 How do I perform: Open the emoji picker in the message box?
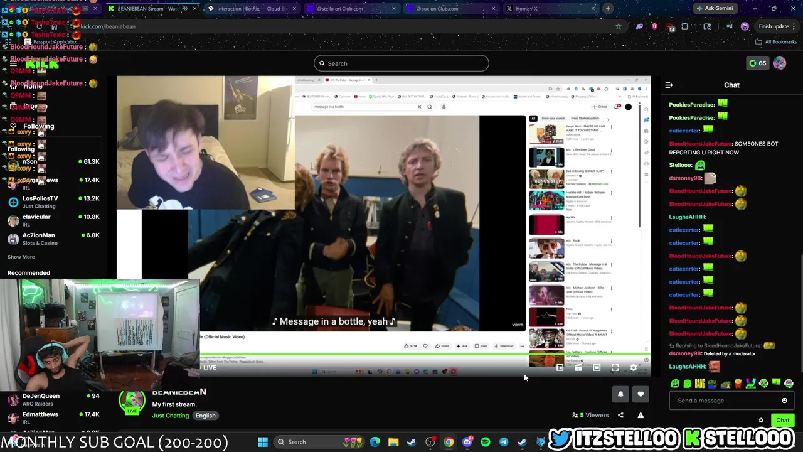(x=784, y=401)
